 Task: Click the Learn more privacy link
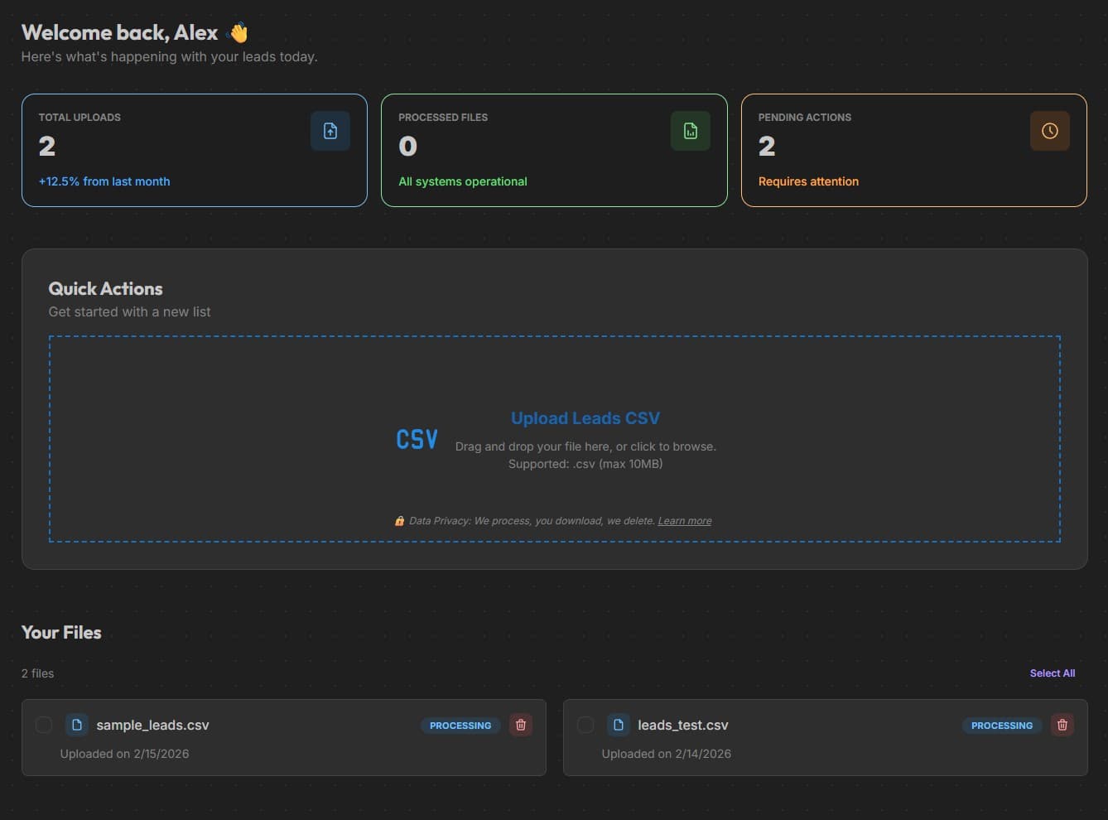[684, 520]
